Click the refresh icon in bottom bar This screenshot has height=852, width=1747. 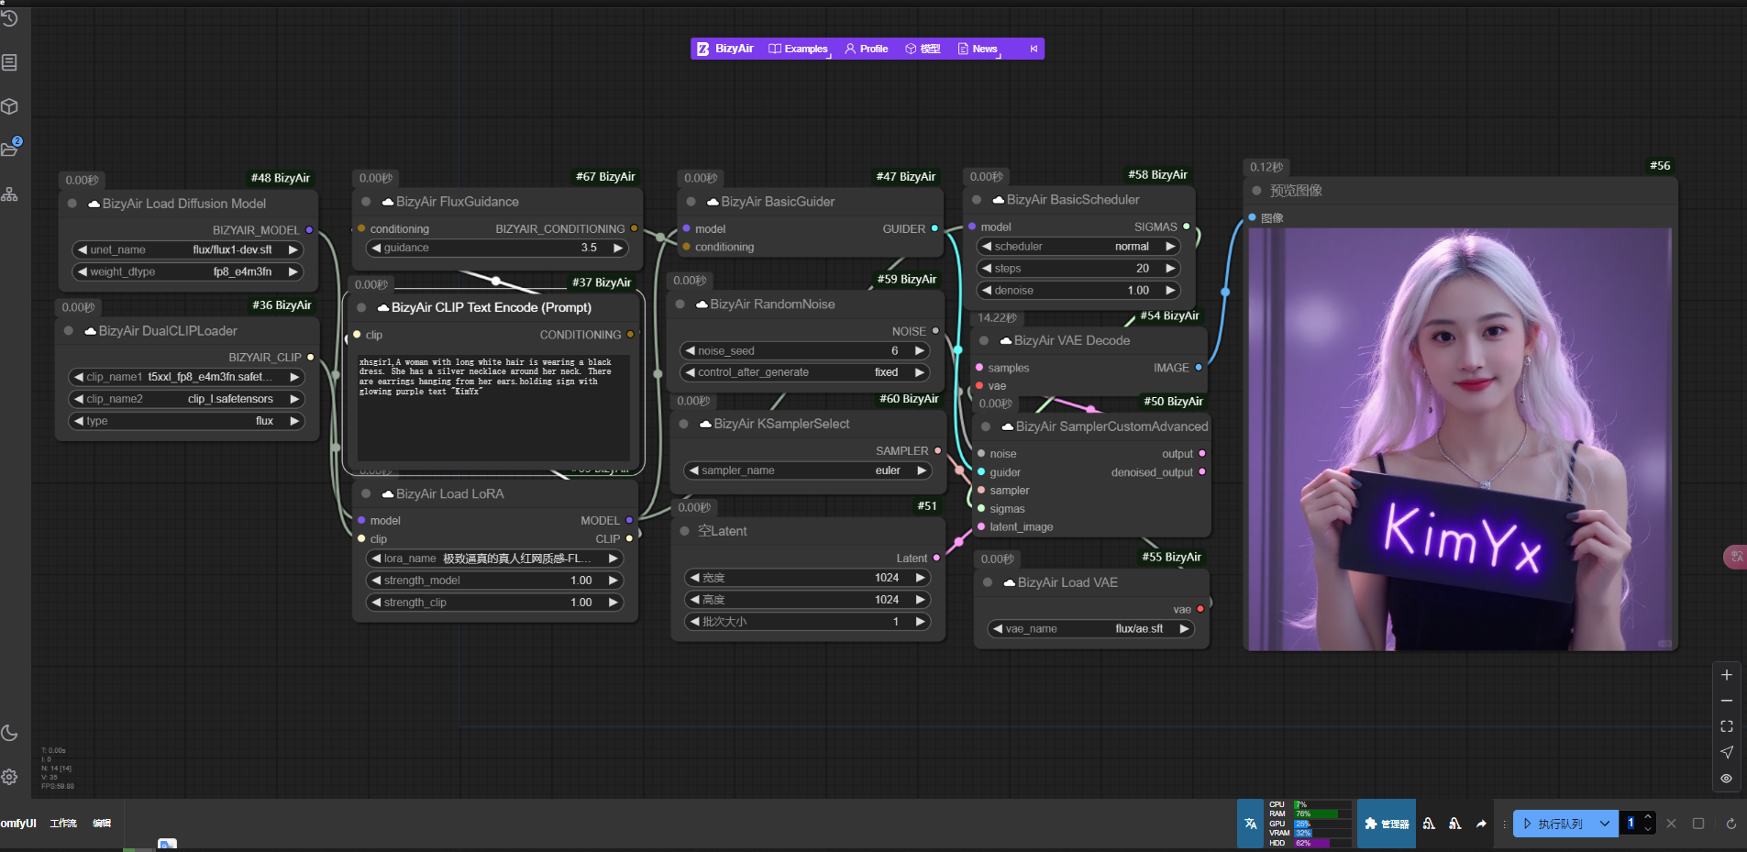coord(1730,824)
